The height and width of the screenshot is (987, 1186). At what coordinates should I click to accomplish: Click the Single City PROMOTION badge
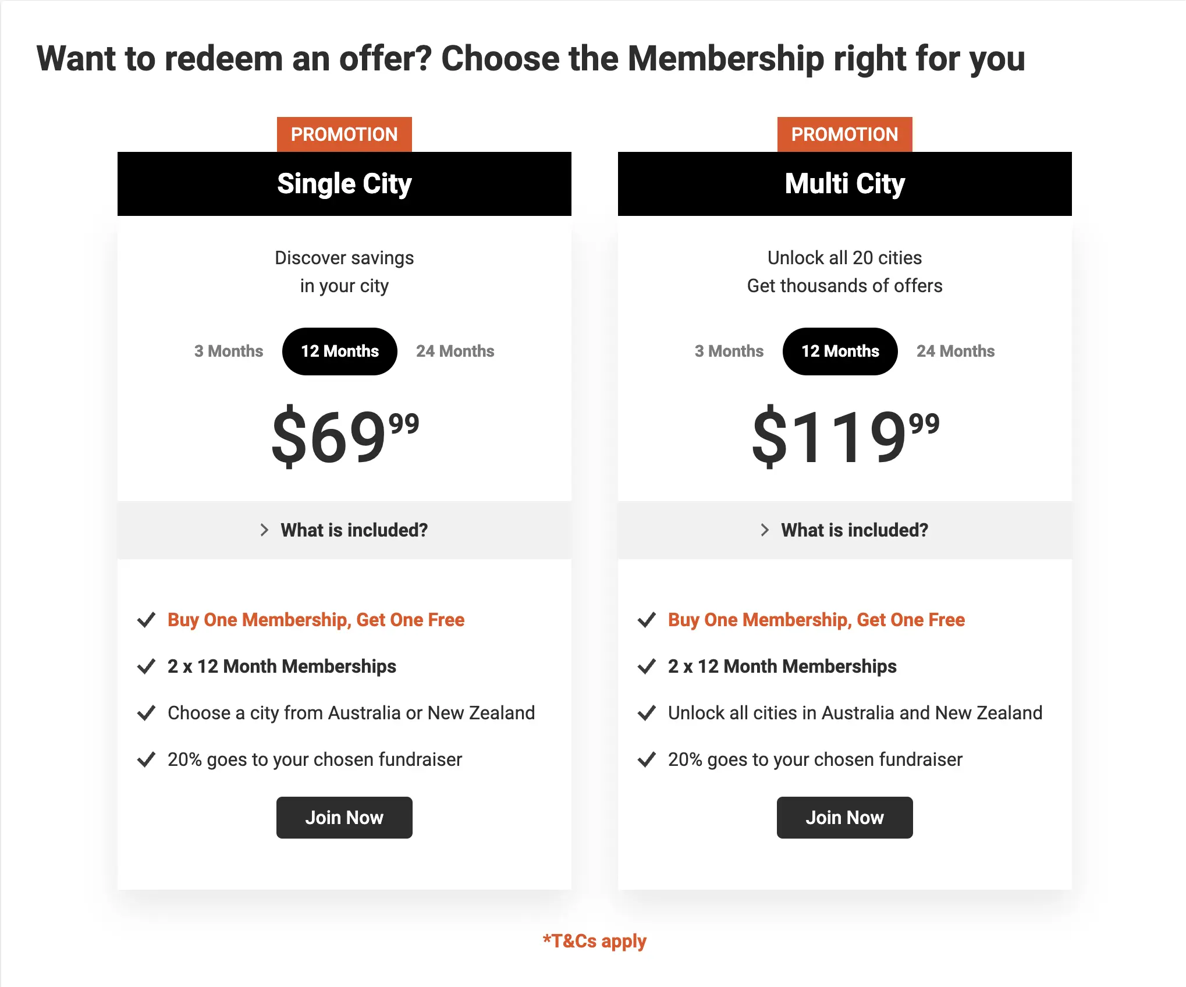coord(345,134)
